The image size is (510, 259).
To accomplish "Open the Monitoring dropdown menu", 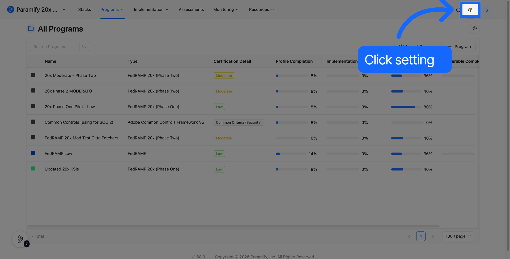I will (x=226, y=10).
